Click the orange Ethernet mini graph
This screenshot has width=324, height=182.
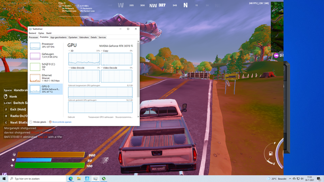35,78
